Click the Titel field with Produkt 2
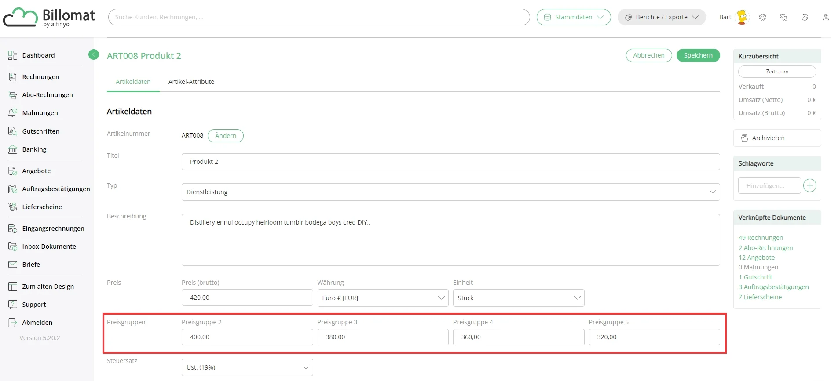Viewport: 831px width, 381px height. tap(450, 162)
